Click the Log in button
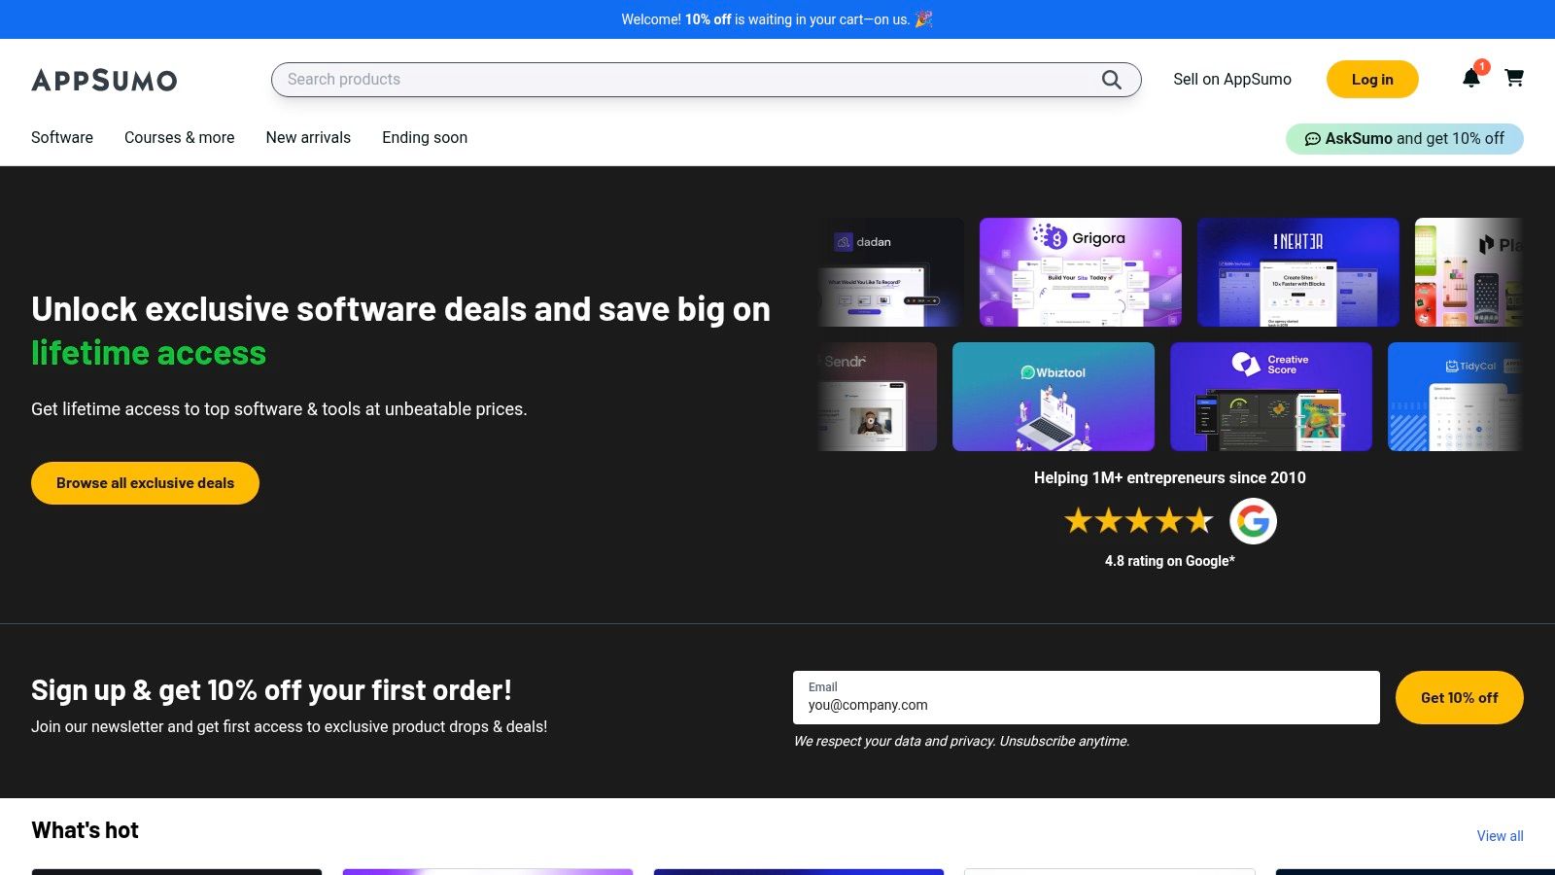Viewport: 1555px width, 875px height. point(1372,80)
